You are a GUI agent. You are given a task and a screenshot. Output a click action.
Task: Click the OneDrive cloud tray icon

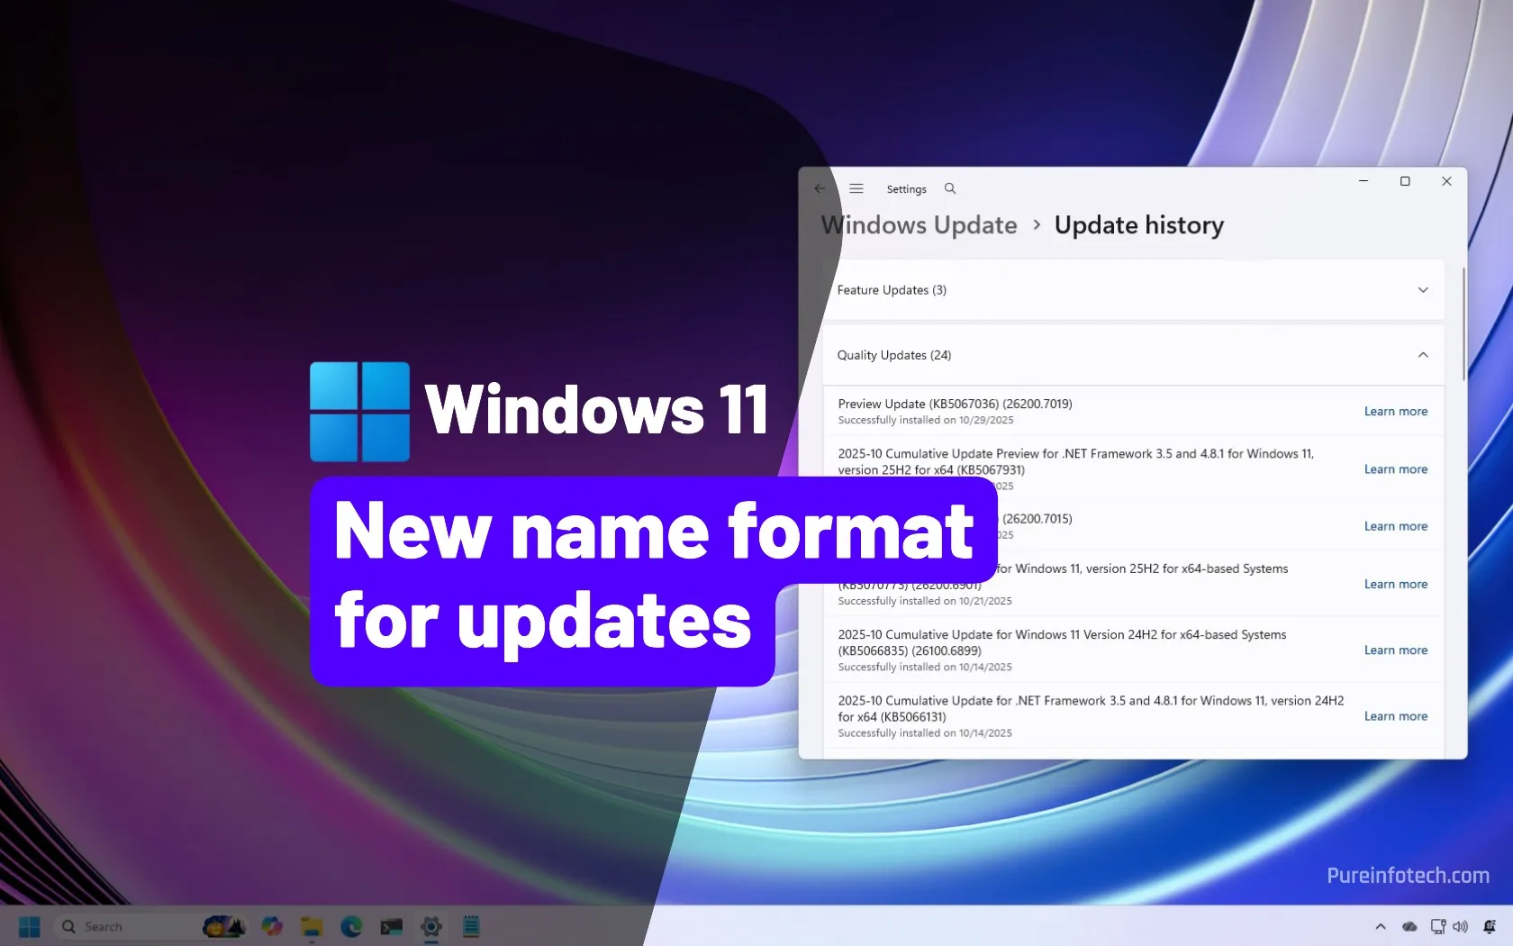[1409, 926]
